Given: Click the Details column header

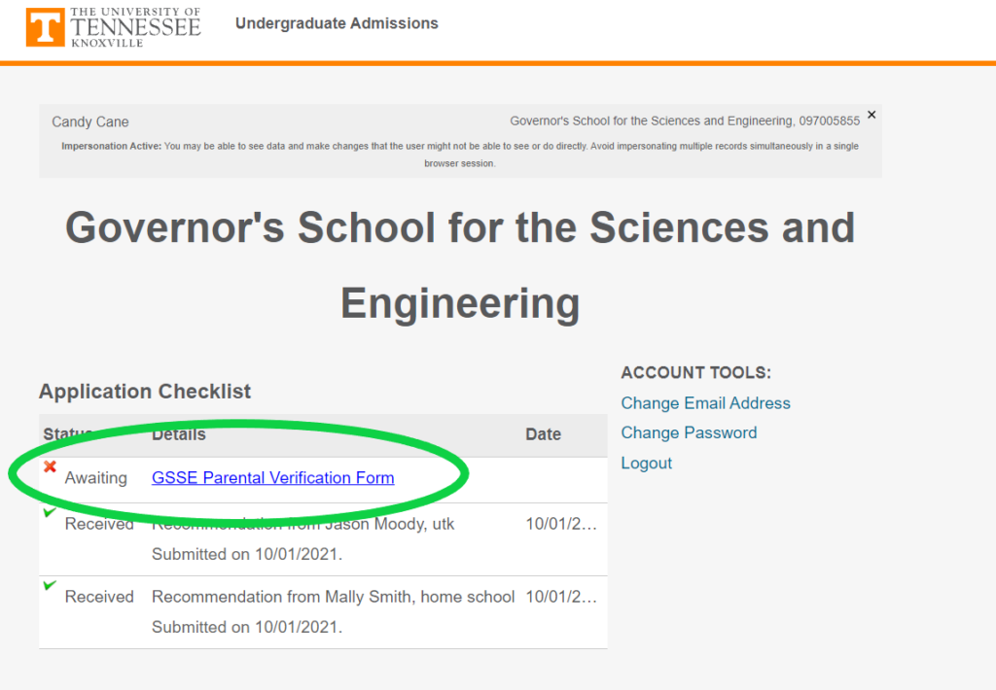Looking at the screenshot, I should pyautogui.click(x=178, y=434).
